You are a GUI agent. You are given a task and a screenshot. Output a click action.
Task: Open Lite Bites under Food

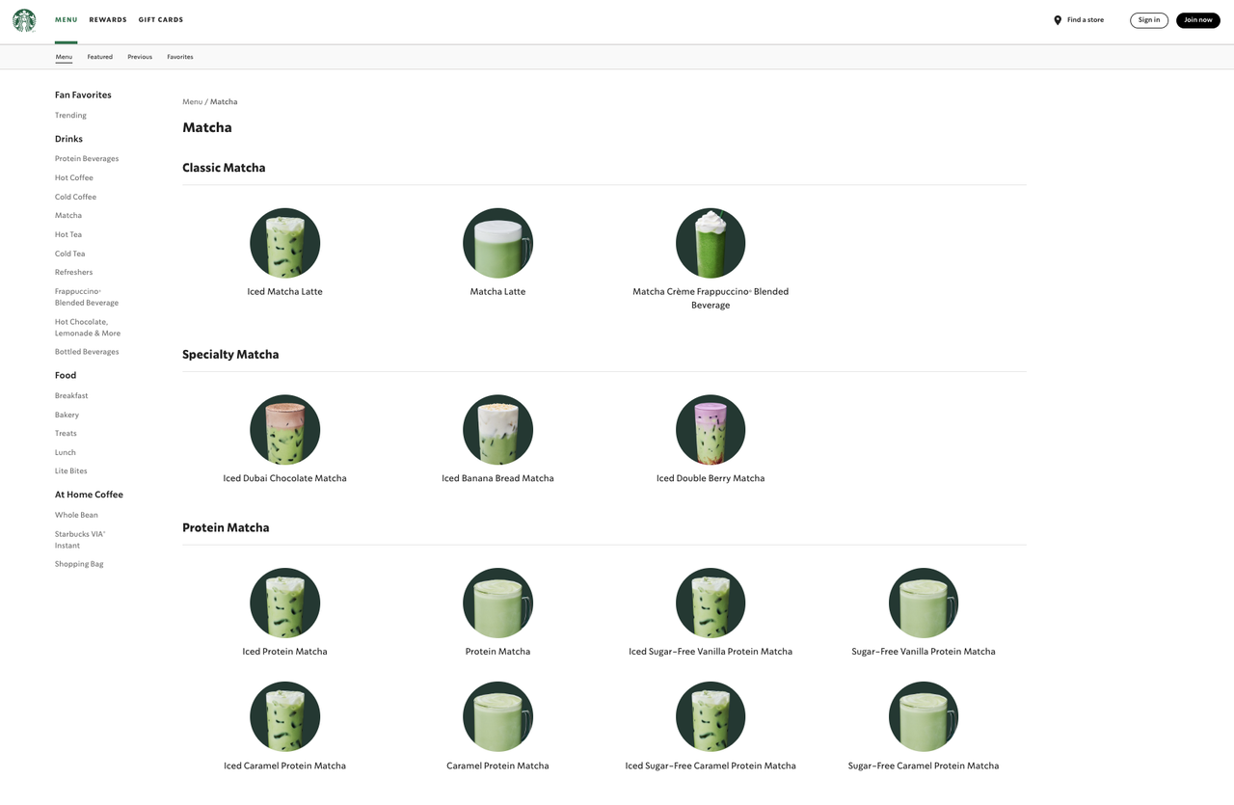coord(71,471)
